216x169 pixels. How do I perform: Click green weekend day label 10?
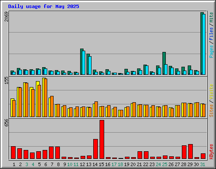tap(70, 164)
